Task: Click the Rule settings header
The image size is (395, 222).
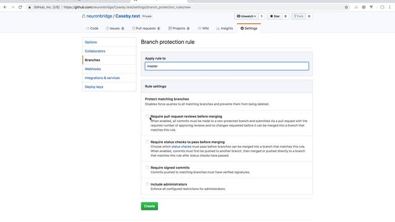Action: [x=156, y=86]
